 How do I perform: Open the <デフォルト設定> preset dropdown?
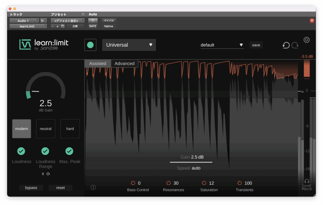pyautogui.click(x=68, y=20)
